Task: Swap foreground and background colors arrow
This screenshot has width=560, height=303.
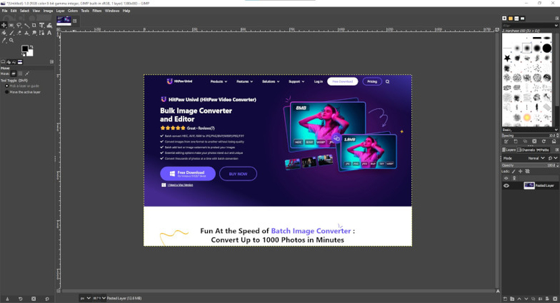Action: [x=32, y=47]
